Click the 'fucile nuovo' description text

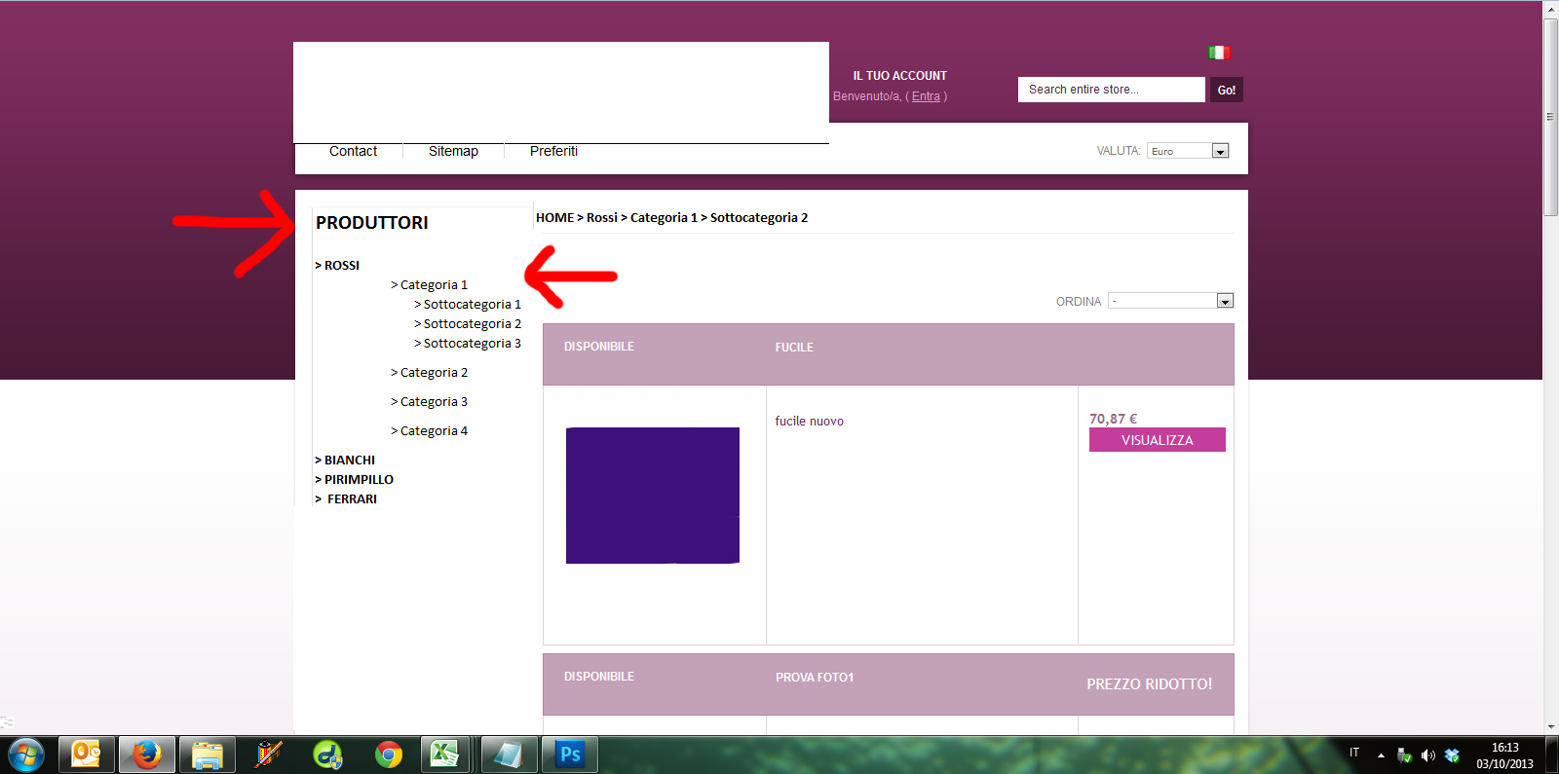click(810, 421)
